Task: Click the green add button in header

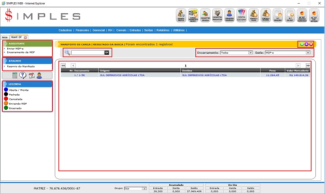Action: (x=302, y=44)
